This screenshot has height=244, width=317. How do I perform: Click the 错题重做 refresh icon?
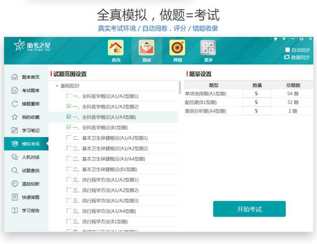click(15, 104)
